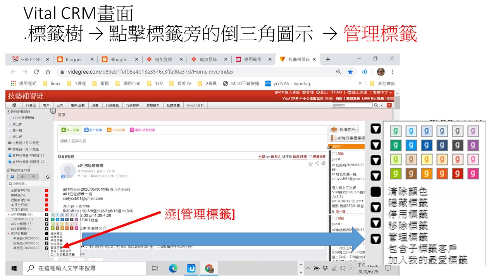Switch to Chrome in the taskbar

click(x=209, y=268)
